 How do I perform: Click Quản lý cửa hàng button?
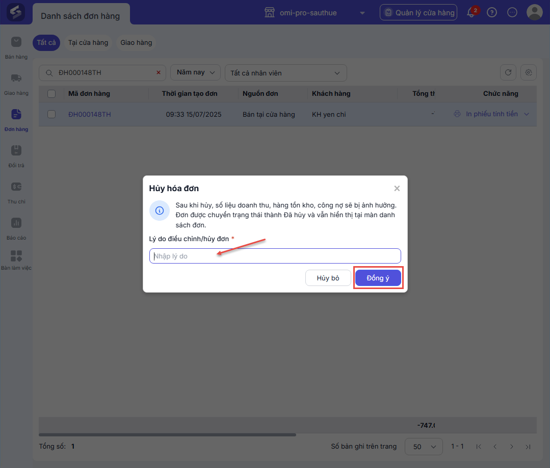(x=418, y=13)
